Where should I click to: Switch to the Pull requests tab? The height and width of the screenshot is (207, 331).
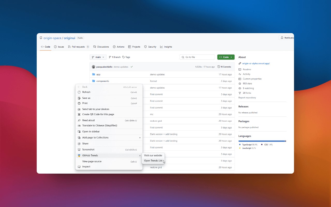point(79,47)
